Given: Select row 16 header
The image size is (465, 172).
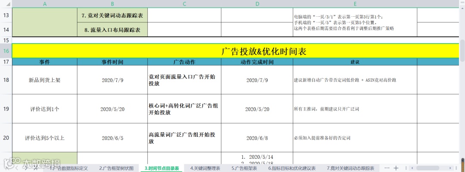Looking at the screenshot, I should click(6, 51).
